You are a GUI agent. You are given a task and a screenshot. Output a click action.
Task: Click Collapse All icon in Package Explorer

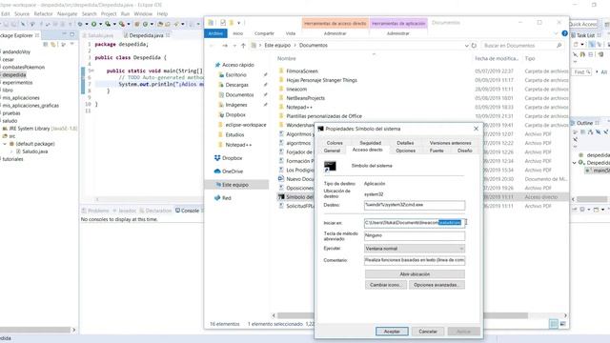click(46, 45)
